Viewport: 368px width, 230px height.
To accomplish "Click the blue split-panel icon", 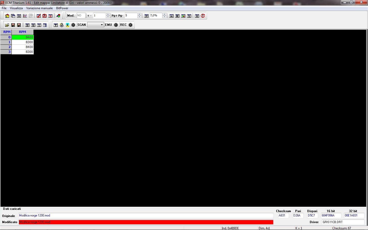I will [x=45, y=25].
